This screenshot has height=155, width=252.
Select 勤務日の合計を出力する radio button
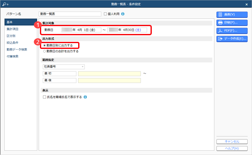[x=44, y=51]
